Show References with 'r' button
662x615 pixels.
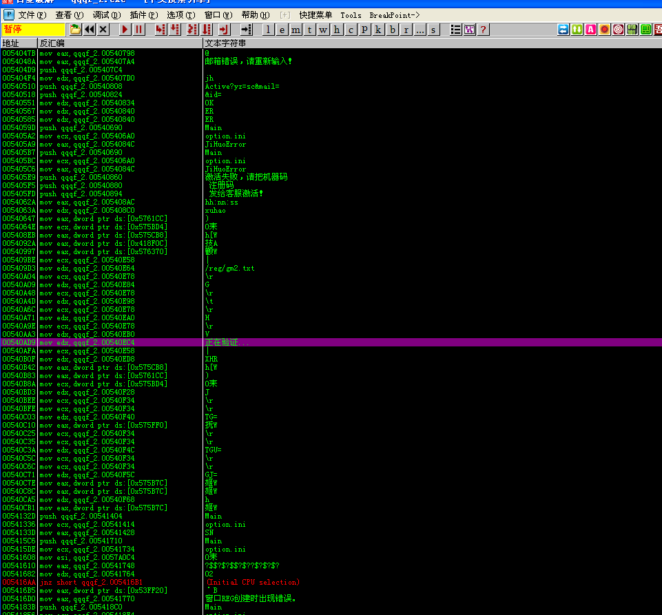point(406,30)
